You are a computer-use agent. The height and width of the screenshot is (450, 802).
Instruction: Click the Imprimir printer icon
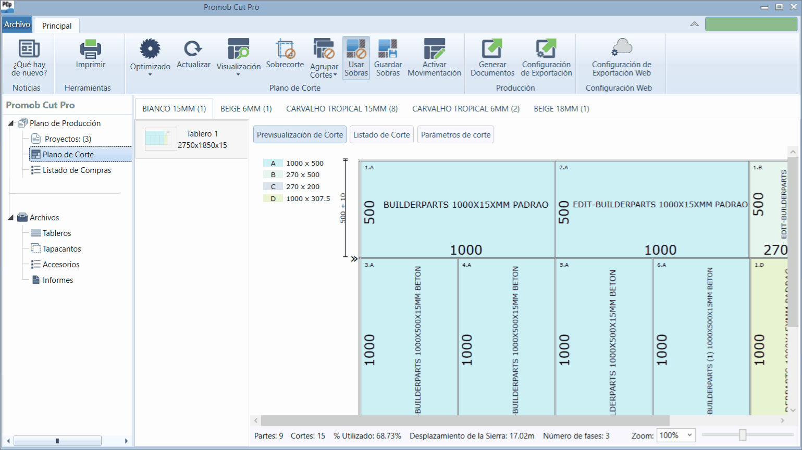[x=90, y=49]
